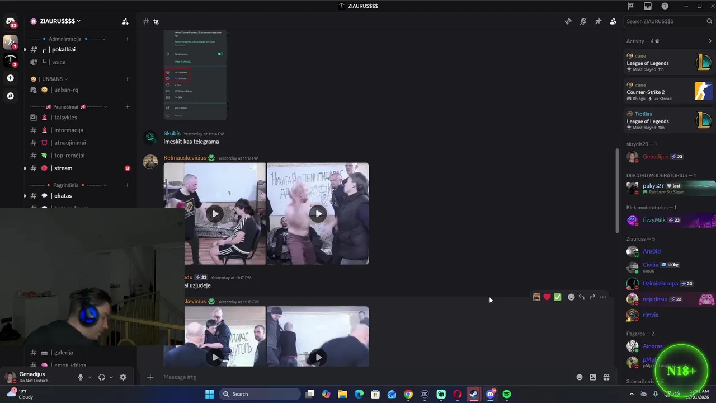This screenshot has width=716, height=403.
Task: Open Spotify from taskbar
Action: click(x=507, y=394)
